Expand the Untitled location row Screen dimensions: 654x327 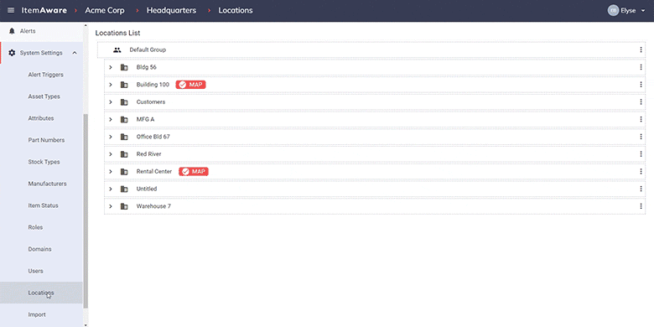click(111, 189)
